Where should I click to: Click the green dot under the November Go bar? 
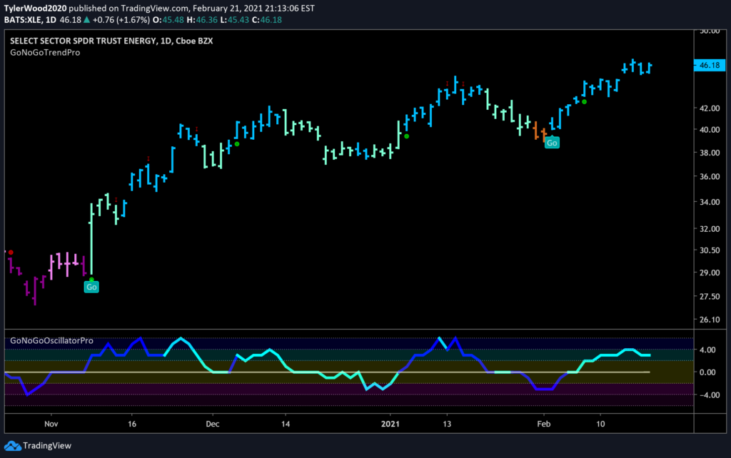[x=91, y=280]
